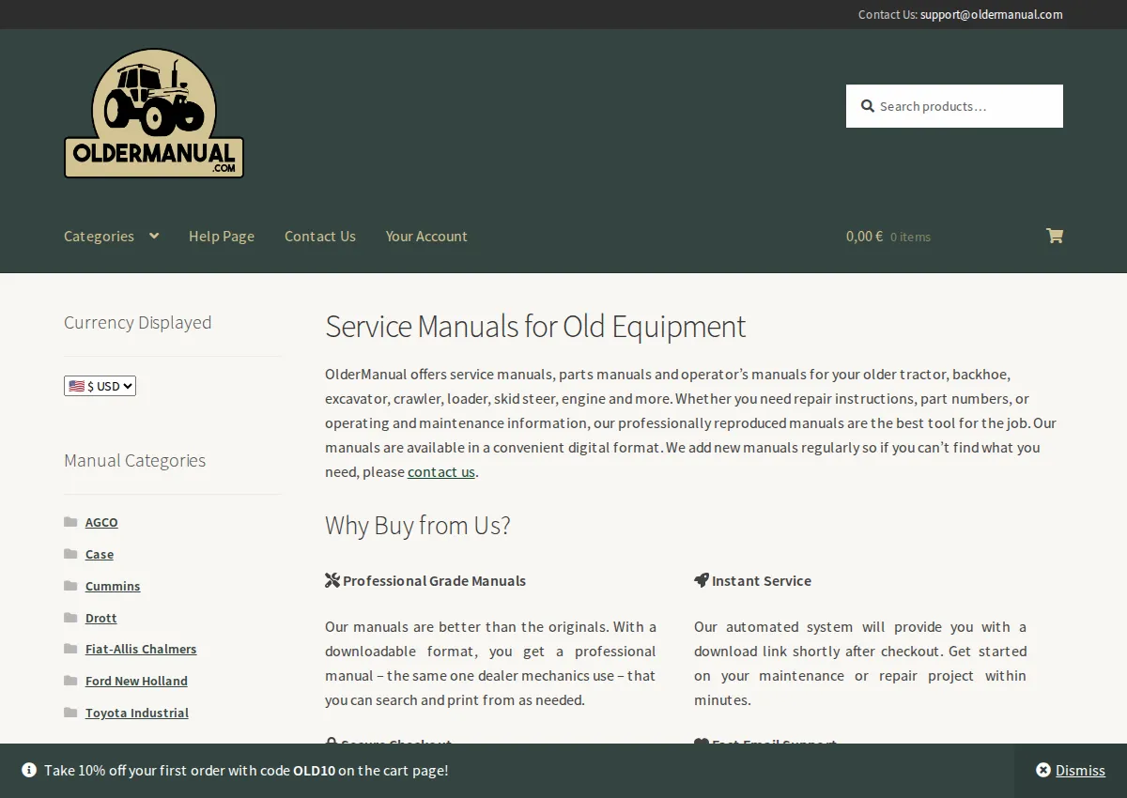Click the magnifier icon in search box
The height and width of the screenshot is (798, 1127).
pos(868,106)
